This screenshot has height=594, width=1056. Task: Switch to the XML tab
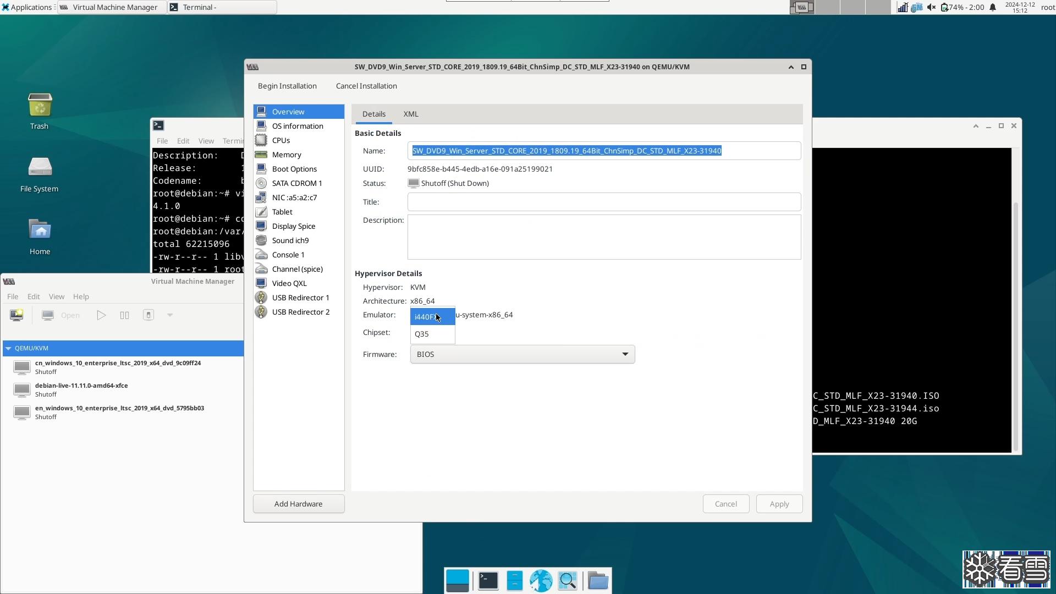[x=410, y=114]
